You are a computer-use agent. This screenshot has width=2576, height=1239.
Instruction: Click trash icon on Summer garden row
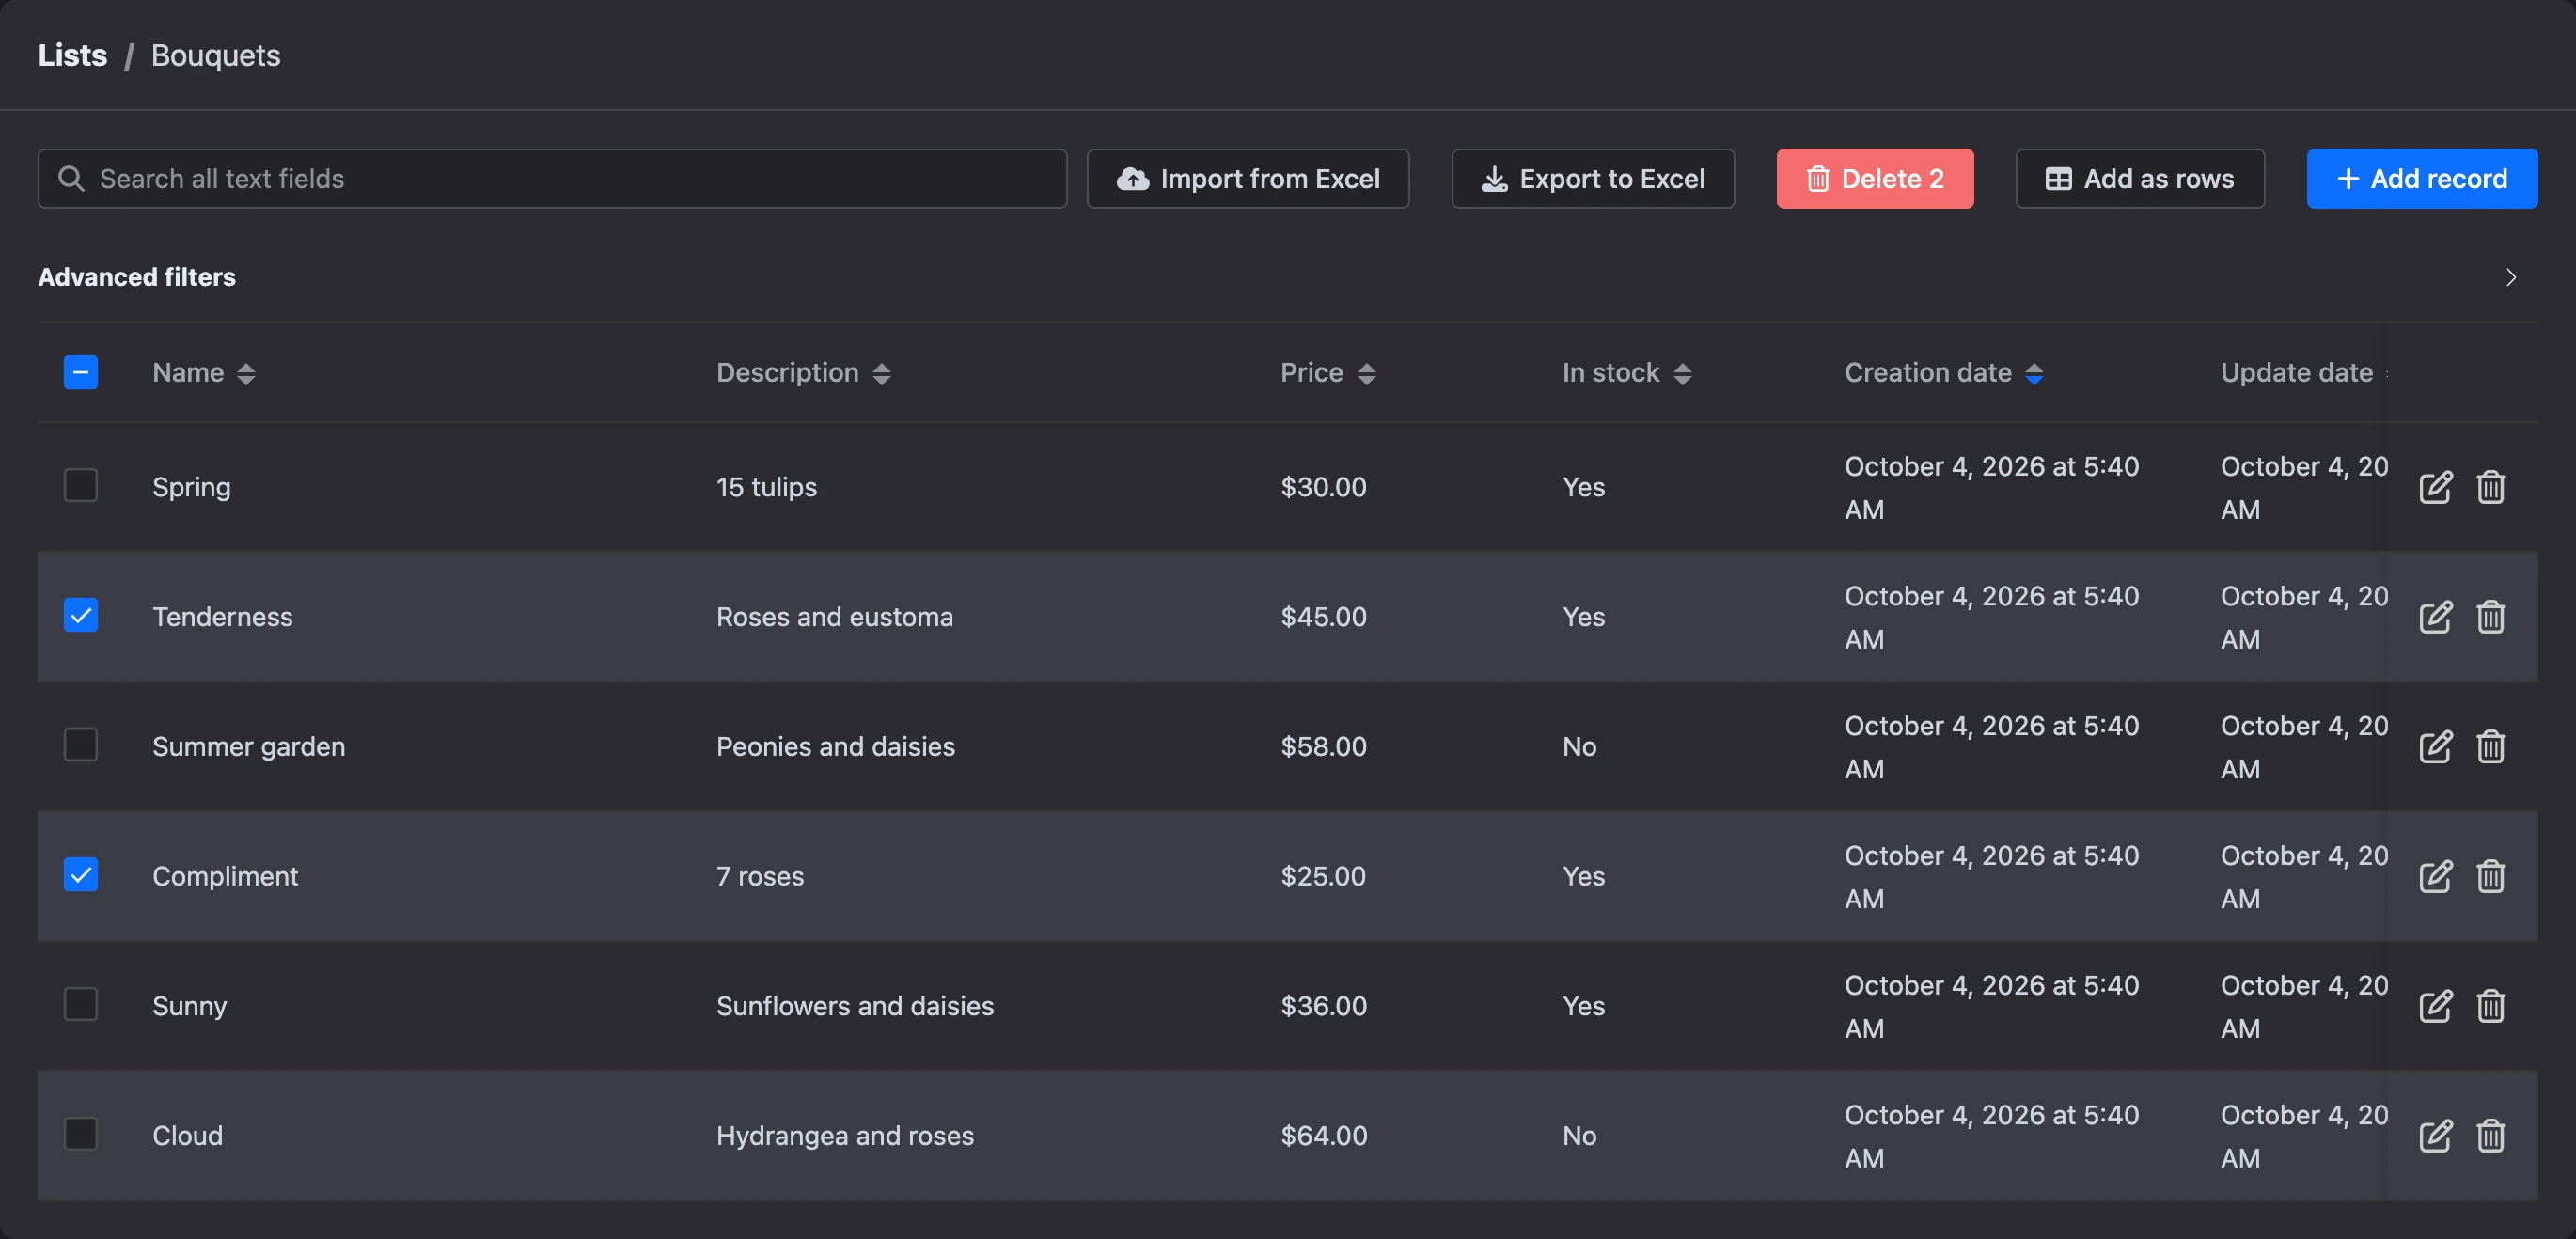tap(2490, 747)
